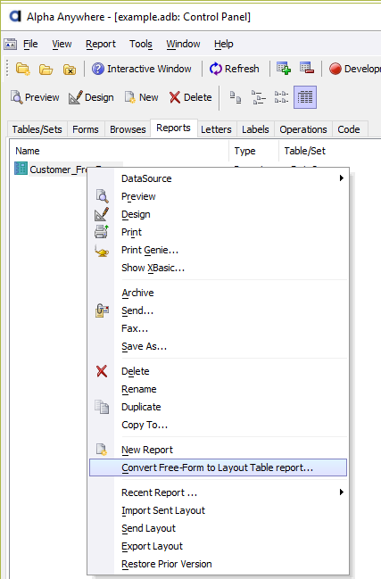
Task: Choose Save As... in context menu
Action: [218, 346]
